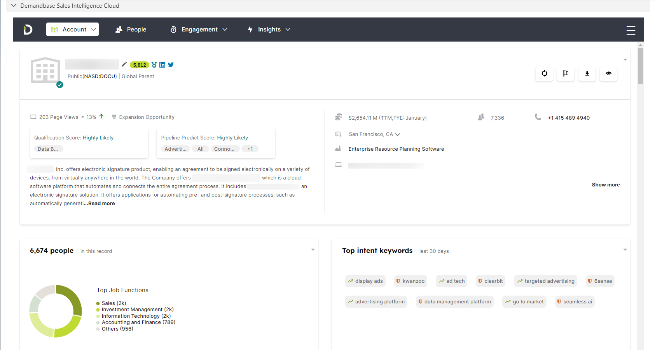Open the company's LinkedIn page icon
Image resolution: width=655 pixels, height=350 pixels.
(x=162, y=64)
